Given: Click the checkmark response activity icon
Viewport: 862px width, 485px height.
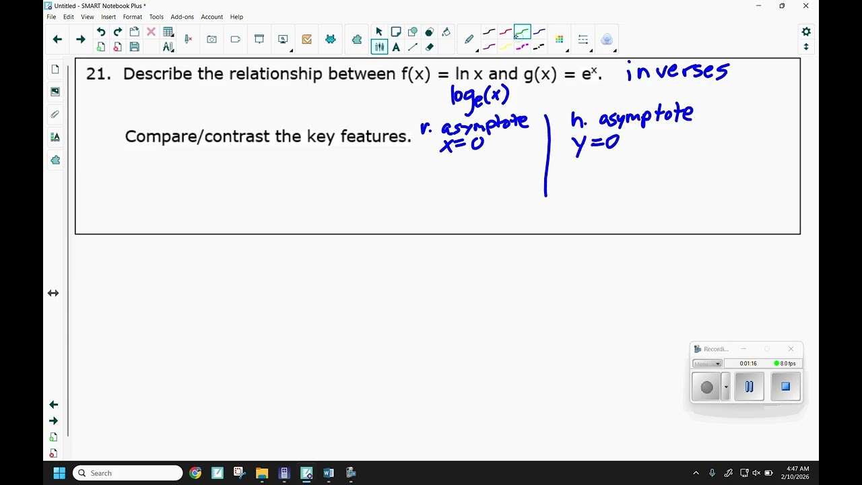Looking at the screenshot, I should pyautogui.click(x=307, y=40).
